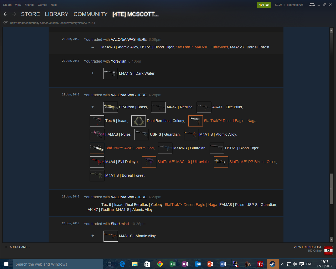Viewport: 336px width, 269px height.
Task: Expand the decryptionz3 account dropdown
Action: 295,5
